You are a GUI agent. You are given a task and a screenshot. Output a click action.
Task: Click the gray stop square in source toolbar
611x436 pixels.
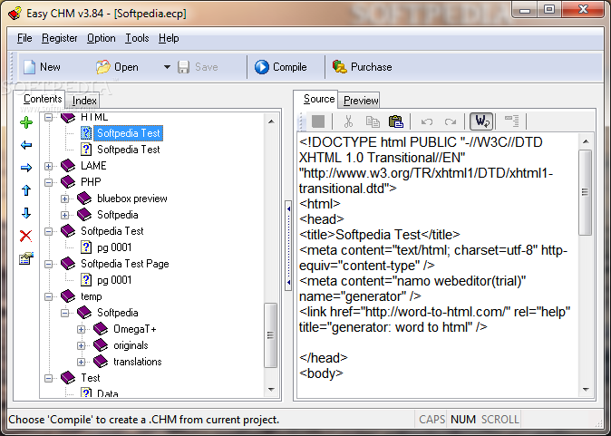(318, 121)
